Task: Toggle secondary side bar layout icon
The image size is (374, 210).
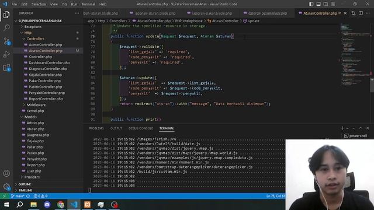Action: click(325, 4)
